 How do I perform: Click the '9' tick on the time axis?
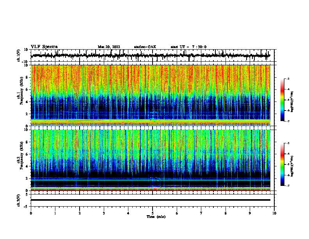pos(250,213)
